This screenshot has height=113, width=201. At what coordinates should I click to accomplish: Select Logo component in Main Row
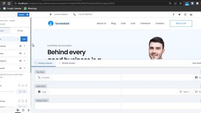(42, 92)
